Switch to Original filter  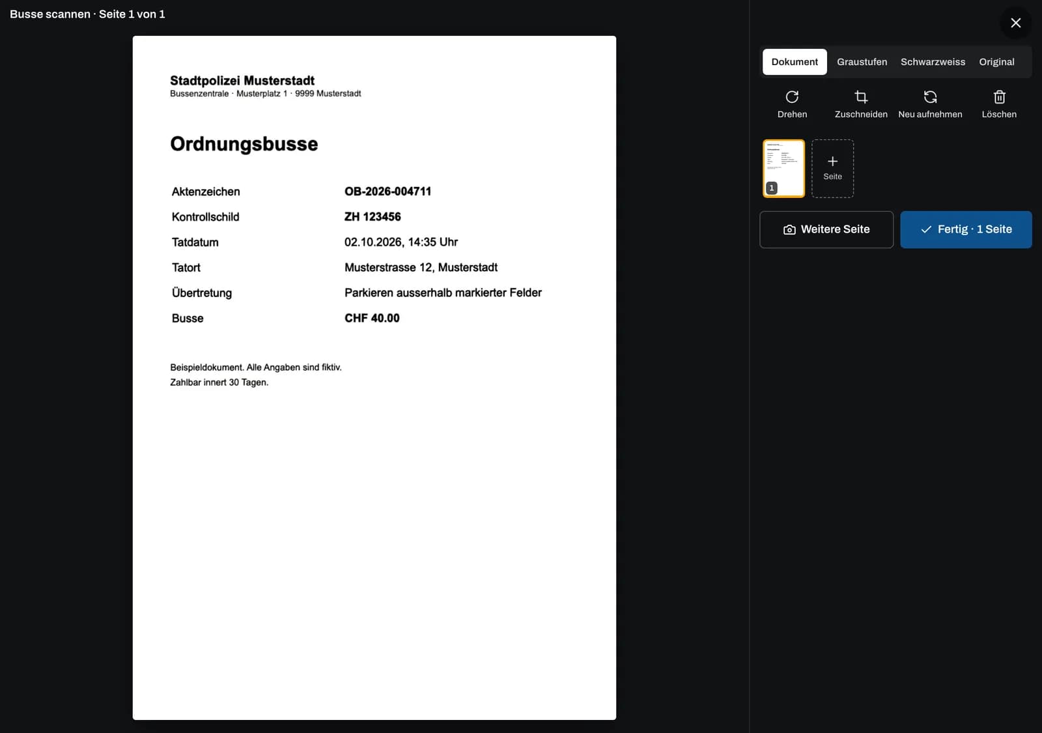tap(996, 62)
